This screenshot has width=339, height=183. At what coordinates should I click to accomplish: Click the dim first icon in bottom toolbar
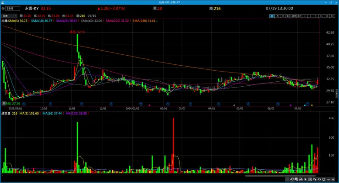287,179
